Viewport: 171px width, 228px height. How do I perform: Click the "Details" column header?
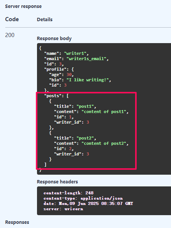[x=45, y=20]
